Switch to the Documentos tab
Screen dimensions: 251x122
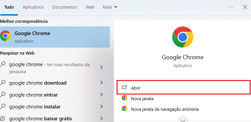[65, 7]
